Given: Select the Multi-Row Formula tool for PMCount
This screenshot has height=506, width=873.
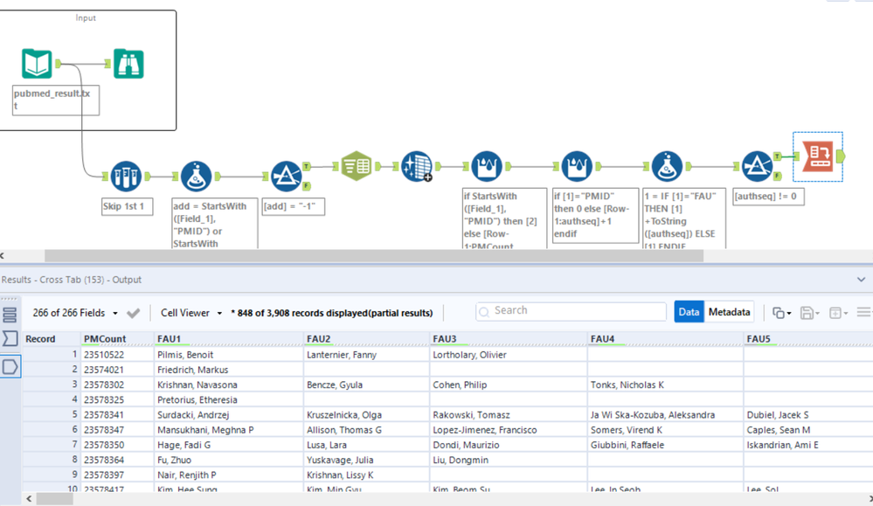Looking at the screenshot, I should tap(487, 166).
